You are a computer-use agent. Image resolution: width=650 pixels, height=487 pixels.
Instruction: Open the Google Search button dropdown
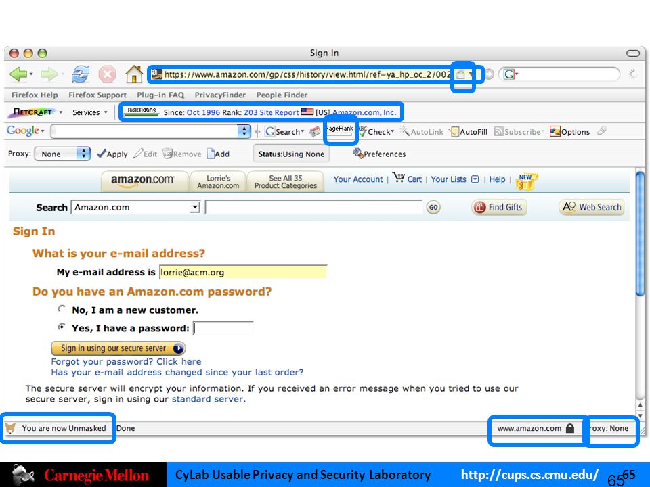point(302,131)
